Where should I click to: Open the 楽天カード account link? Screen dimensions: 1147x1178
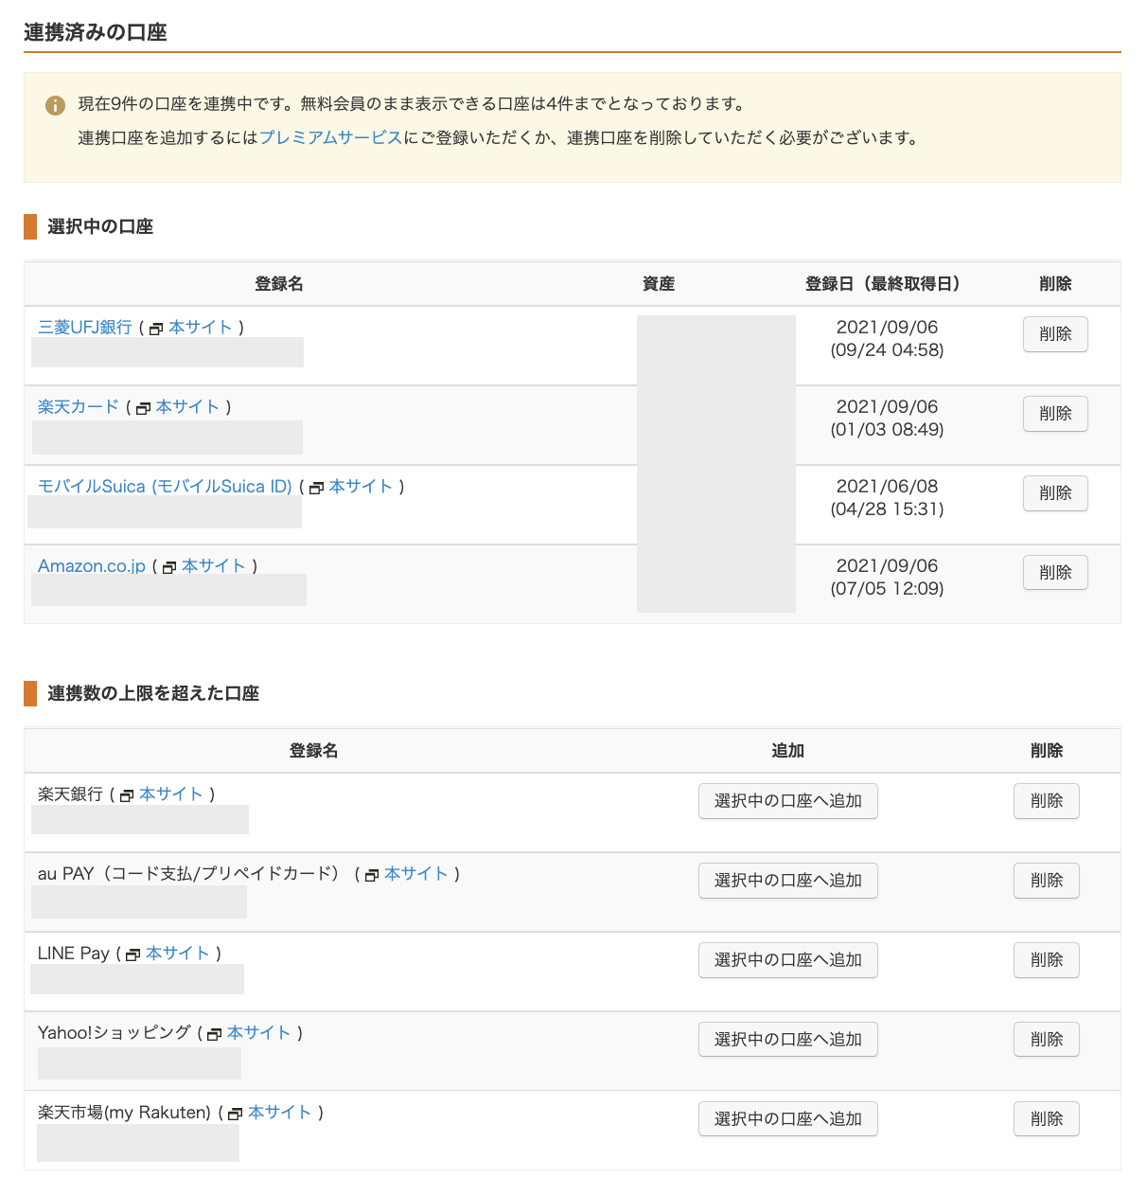pyautogui.click(x=79, y=407)
